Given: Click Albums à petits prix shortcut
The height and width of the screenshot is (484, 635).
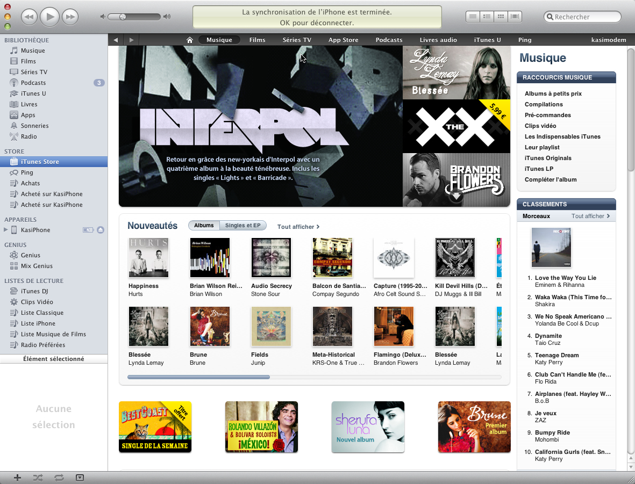Looking at the screenshot, I should pyautogui.click(x=553, y=93).
